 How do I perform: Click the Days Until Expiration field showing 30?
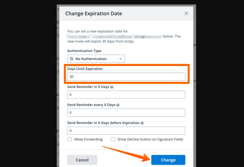pyautogui.click(x=126, y=77)
